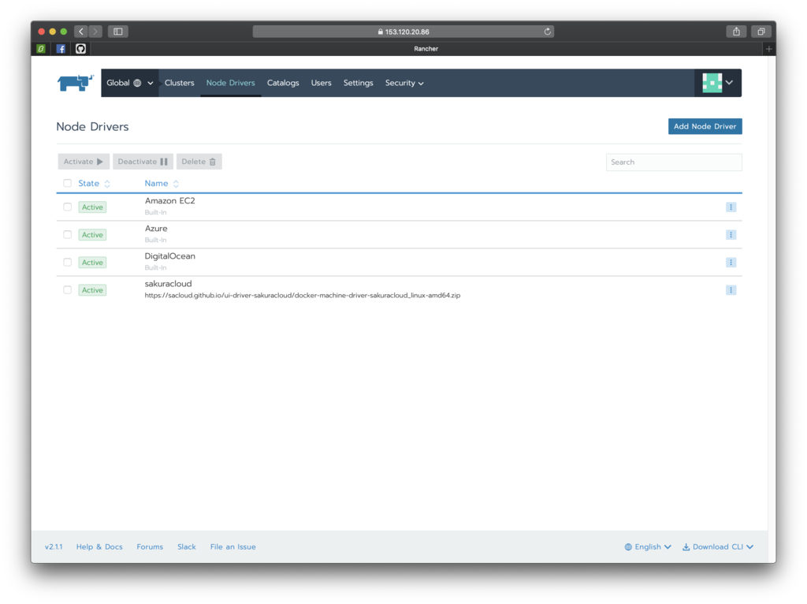The height and width of the screenshot is (604, 807).
Task: Click the Rancher tab title
Action: [426, 49]
